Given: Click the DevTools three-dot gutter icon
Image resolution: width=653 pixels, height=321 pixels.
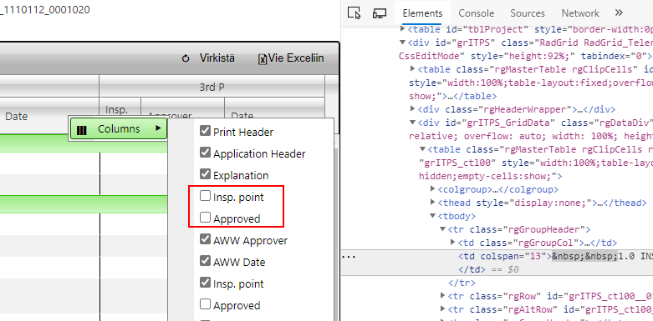Looking at the screenshot, I should point(349,256).
